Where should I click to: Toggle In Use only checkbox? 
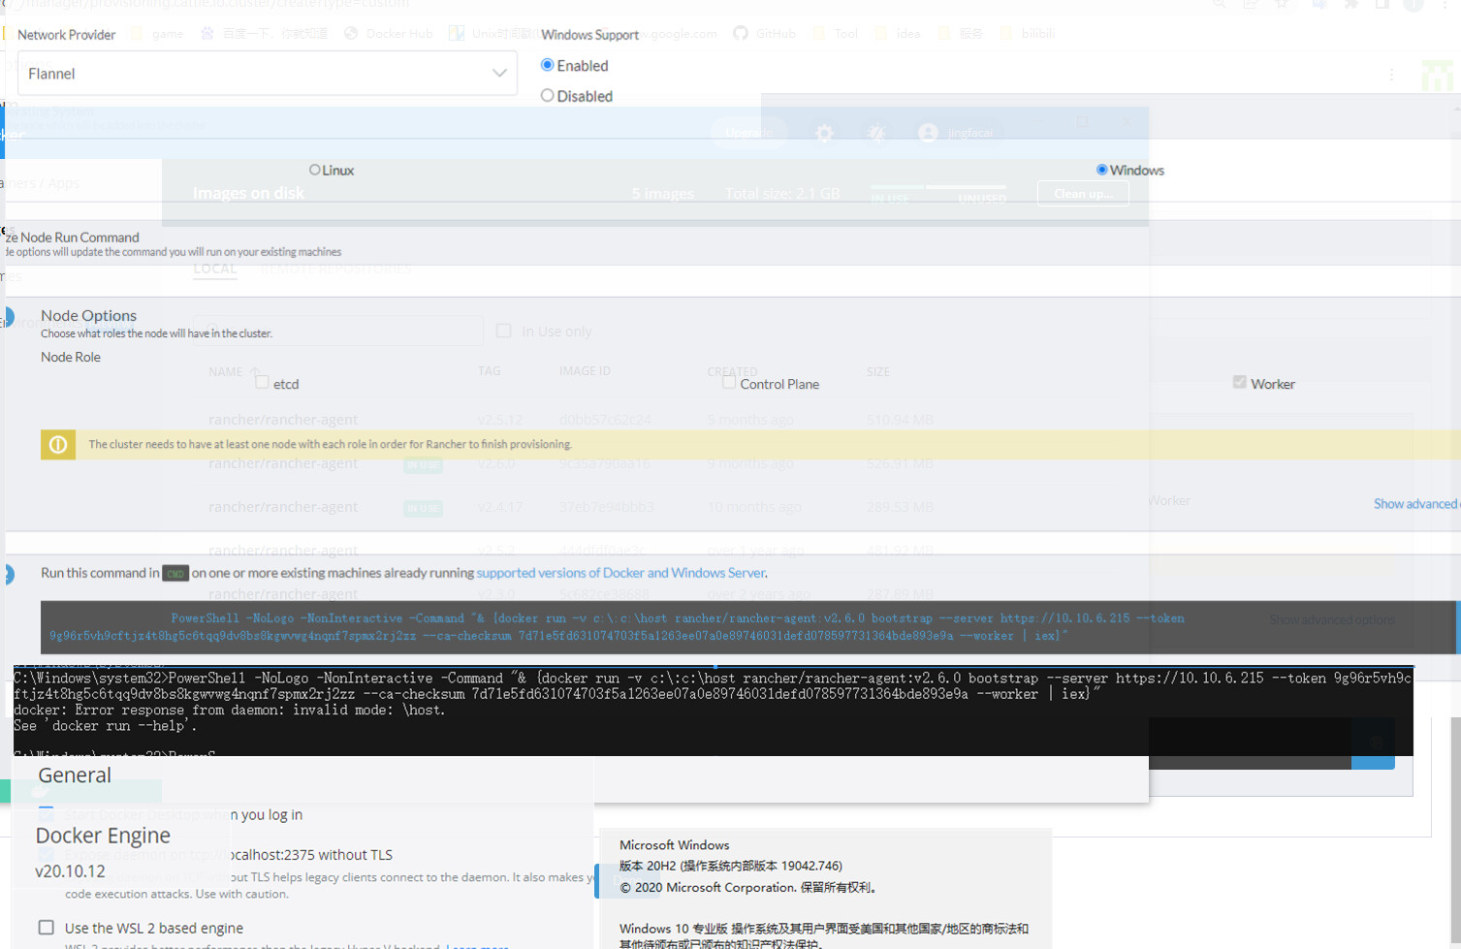(504, 331)
